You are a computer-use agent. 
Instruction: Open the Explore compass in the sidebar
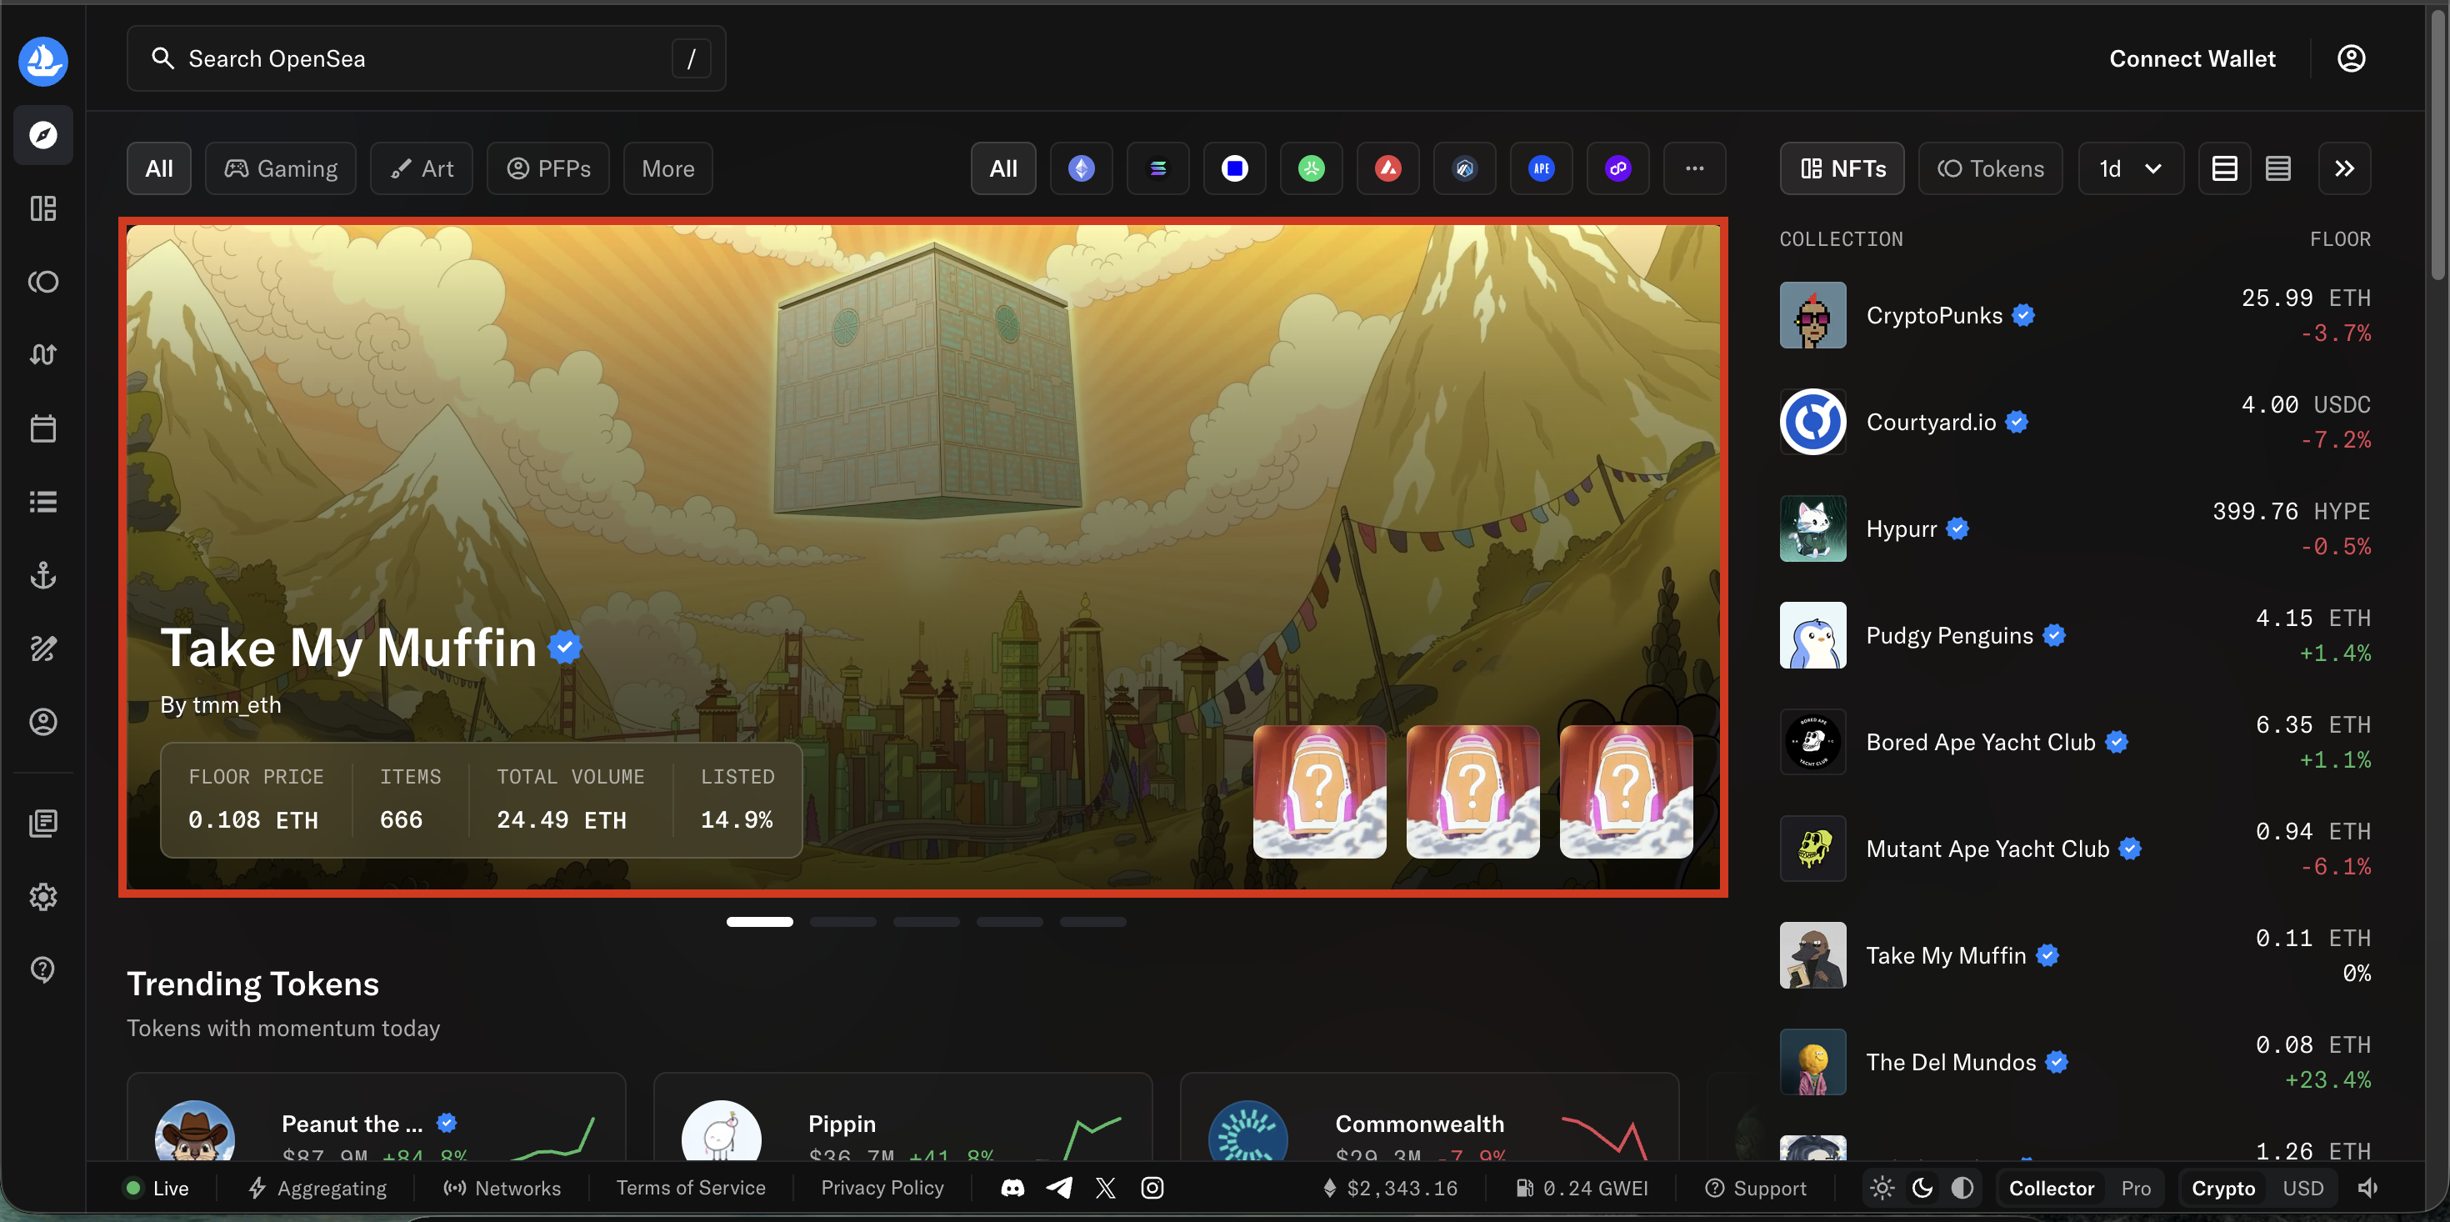tap(42, 134)
